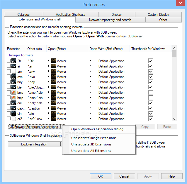Viewport: 187px width, 184px height.
Task: Expand Open With arrow for .cin
Action: pyautogui.click(x=90, y=113)
